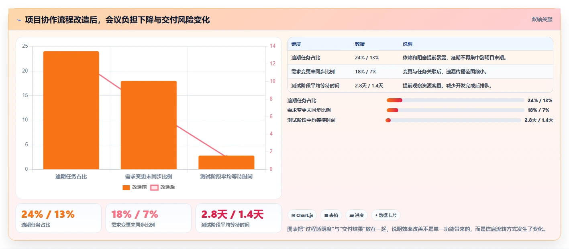Select the 表格 tag
Screen dimensions: 569x249
pos(331,215)
